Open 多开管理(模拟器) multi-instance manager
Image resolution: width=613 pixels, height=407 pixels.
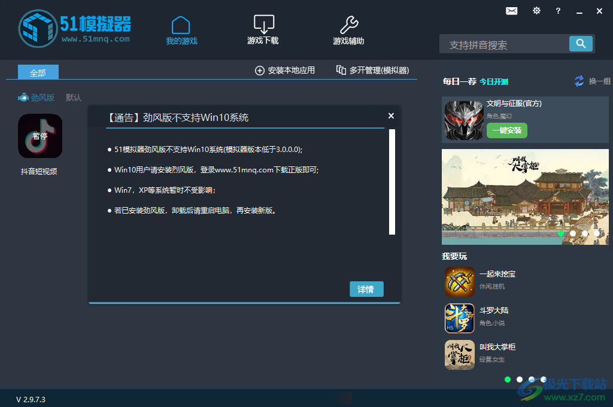tap(372, 71)
